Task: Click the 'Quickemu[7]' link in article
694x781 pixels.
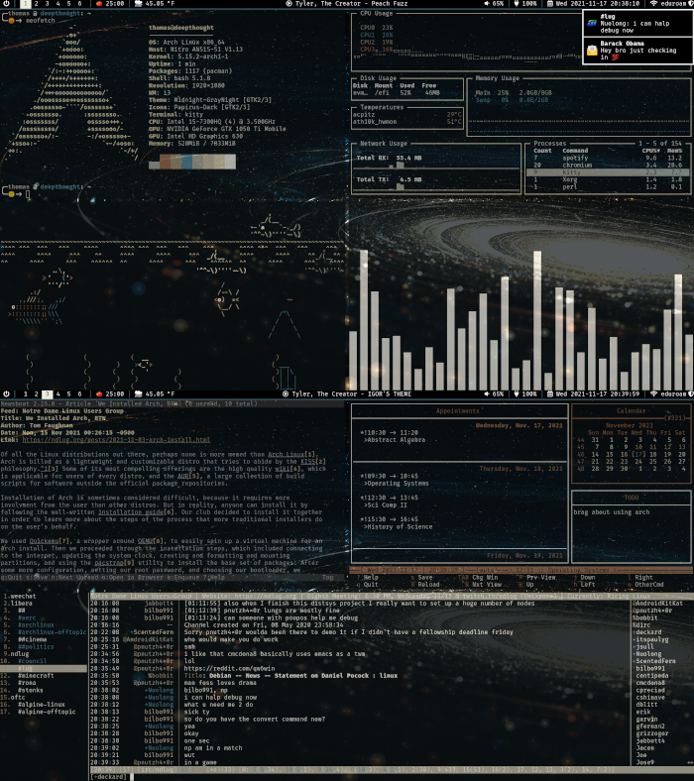Action: [x=49, y=541]
